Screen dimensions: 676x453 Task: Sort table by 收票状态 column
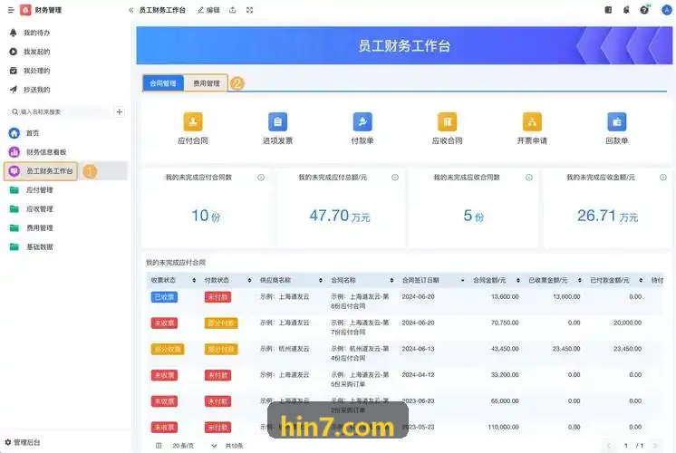click(194, 281)
